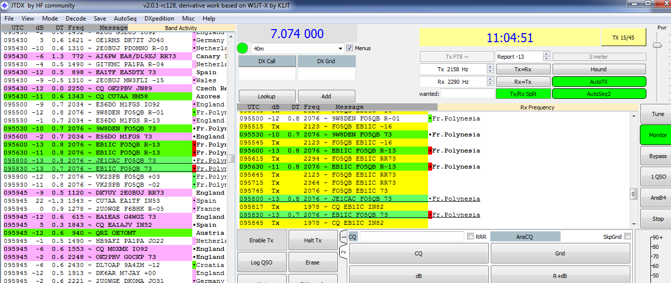This screenshot has height=283, width=671.
Task: Toggle Hound mode
Action: pos(599,69)
